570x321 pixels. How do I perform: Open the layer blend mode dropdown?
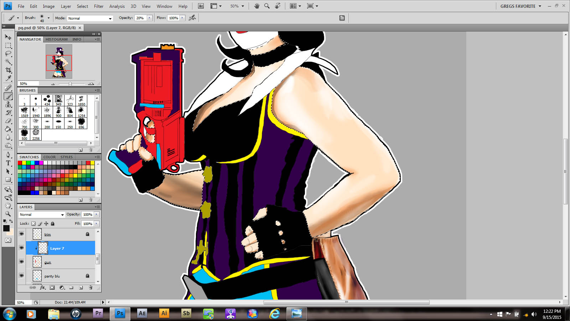point(42,215)
